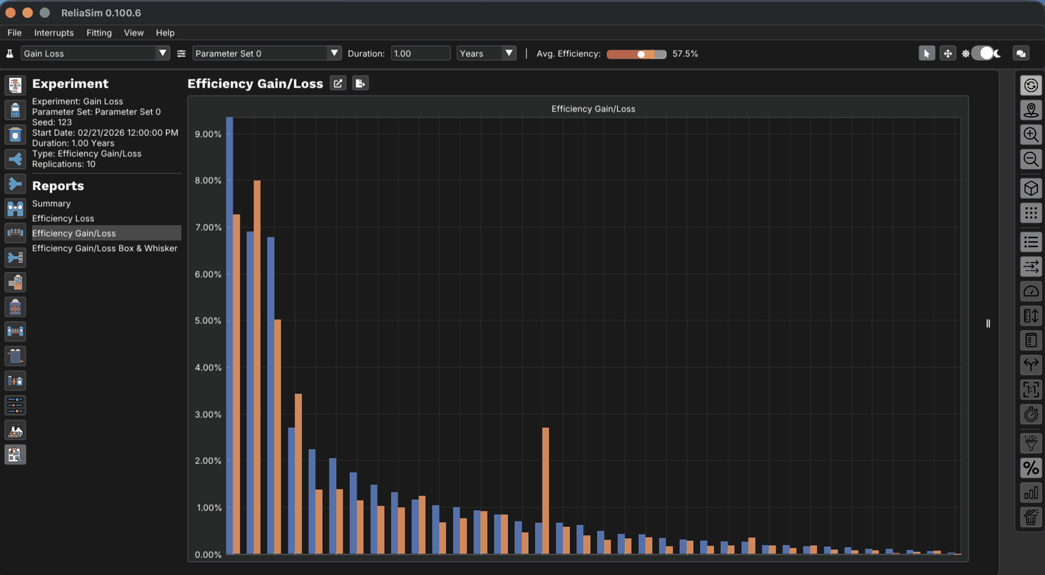This screenshot has height=575, width=1045.
Task: Click the dot grid icon
Action: point(1031,213)
